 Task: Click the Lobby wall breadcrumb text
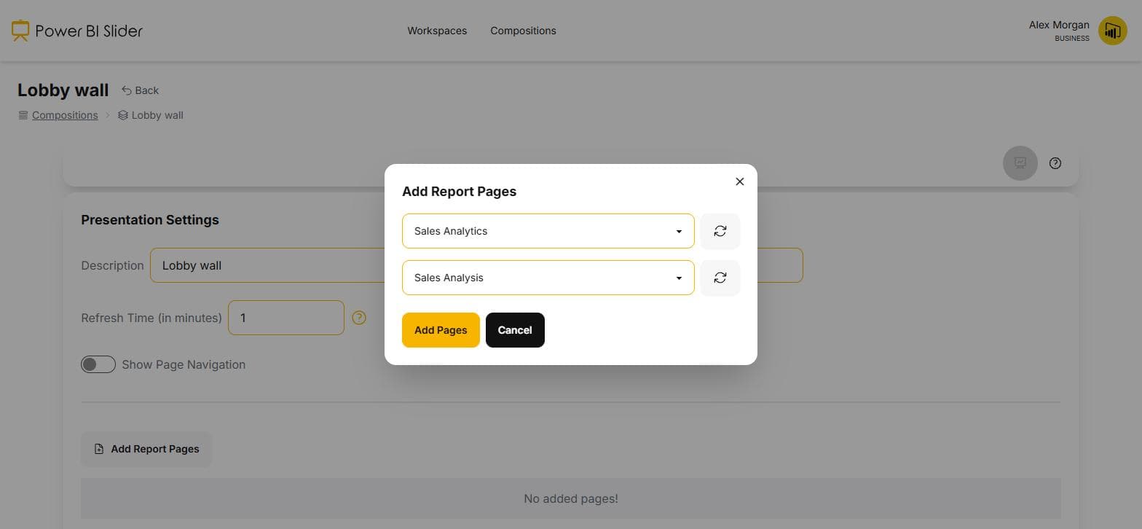click(157, 115)
